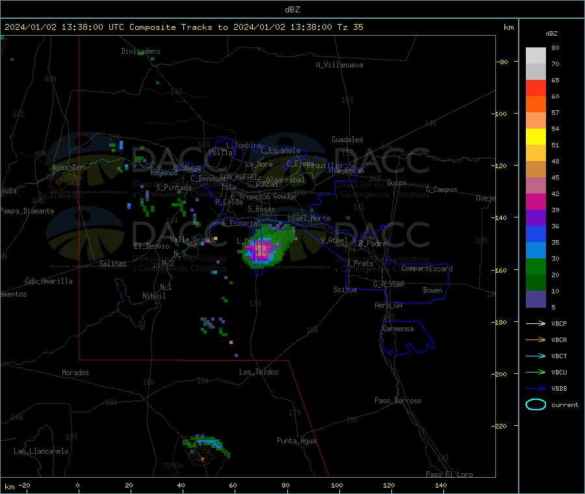Click the Divisadero location label
The image size is (585, 494).
[x=140, y=51]
